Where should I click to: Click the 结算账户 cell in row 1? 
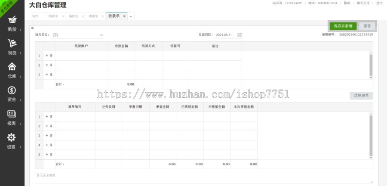[81, 56]
